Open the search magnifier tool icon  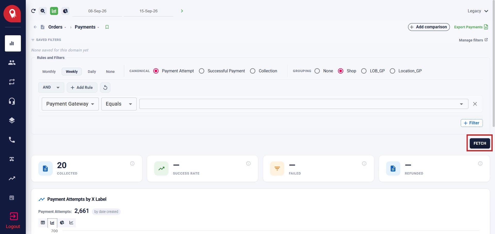43,11
